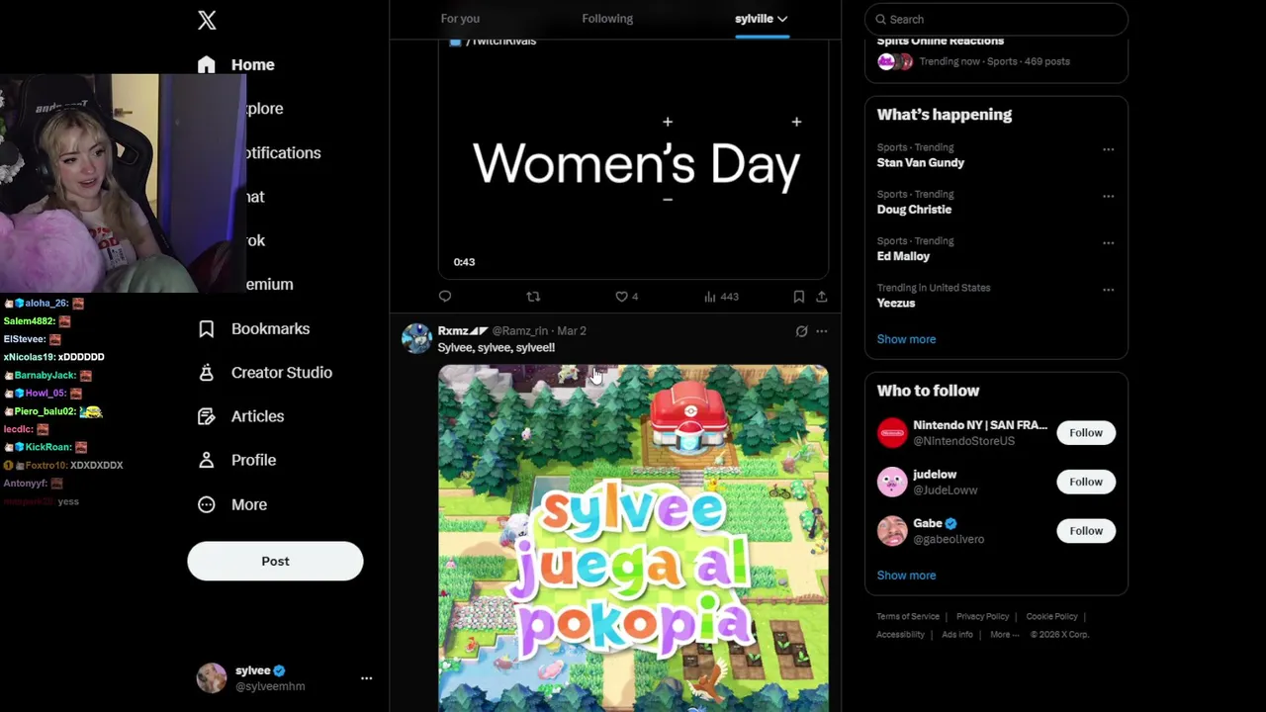
Task: Show more in What's happening
Action: [906, 339]
